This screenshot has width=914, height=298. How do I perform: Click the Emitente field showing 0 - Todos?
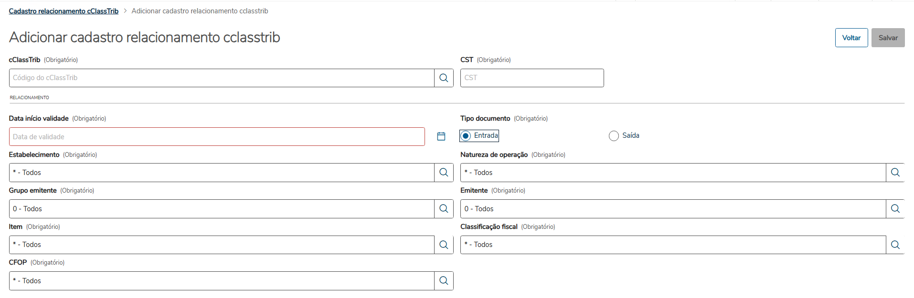[673, 209]
